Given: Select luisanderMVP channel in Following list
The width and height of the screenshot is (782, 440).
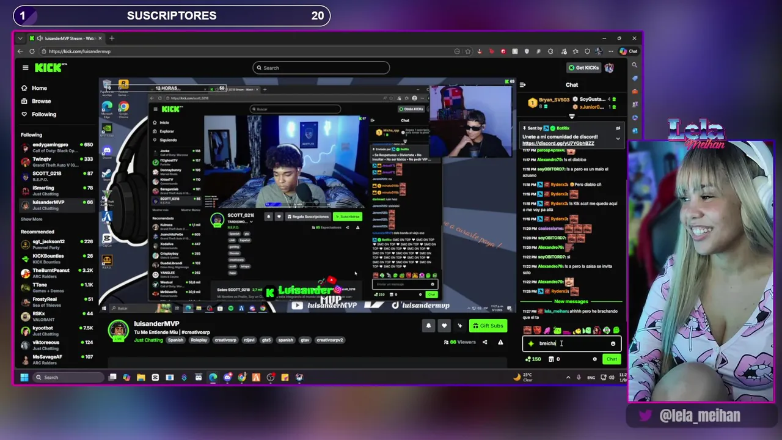Looking at the screenshot, I should coord(57,205).
